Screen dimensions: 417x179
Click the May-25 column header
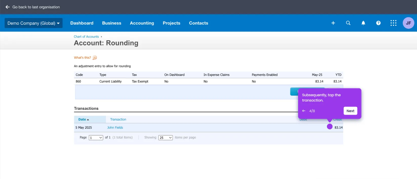point(317,75)
